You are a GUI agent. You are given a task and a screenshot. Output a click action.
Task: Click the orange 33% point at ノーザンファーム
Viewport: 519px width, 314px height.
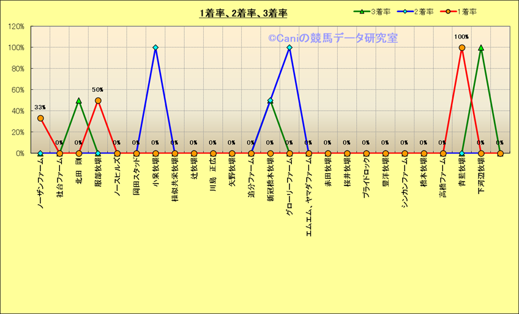[40, 118]
